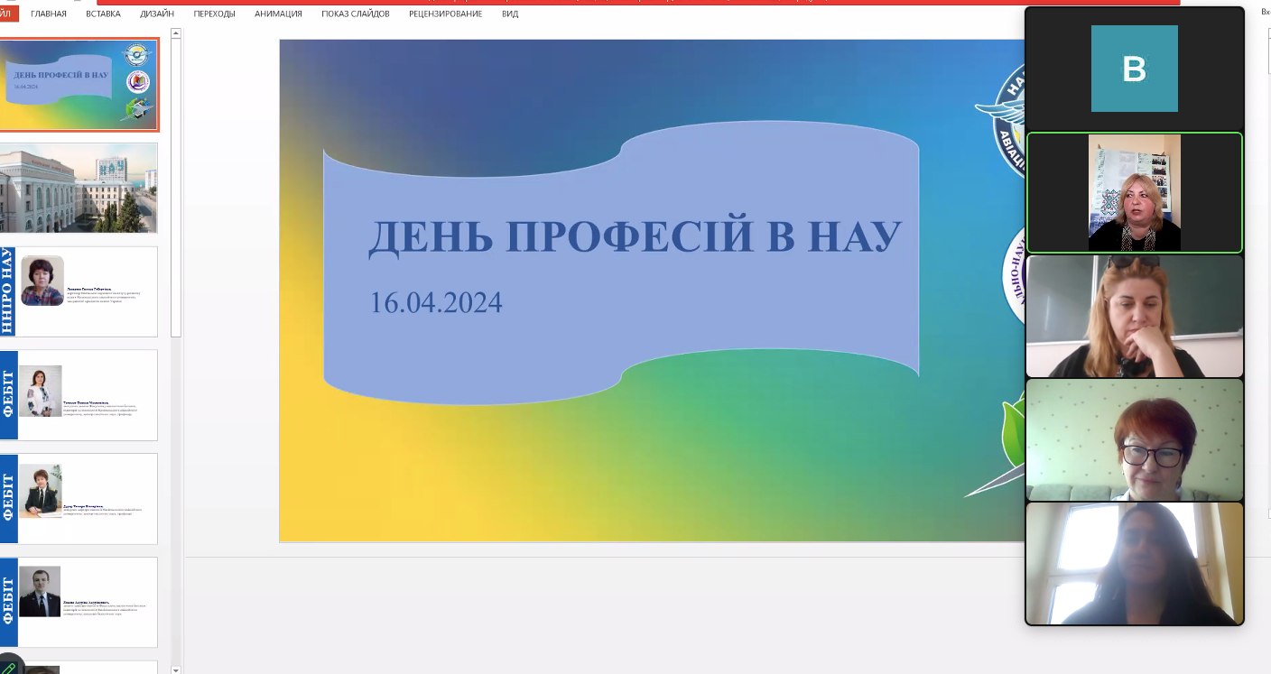Open the ВИД ribbon tab
Screen dimensions: 1271x674
(x=510, y=14)
